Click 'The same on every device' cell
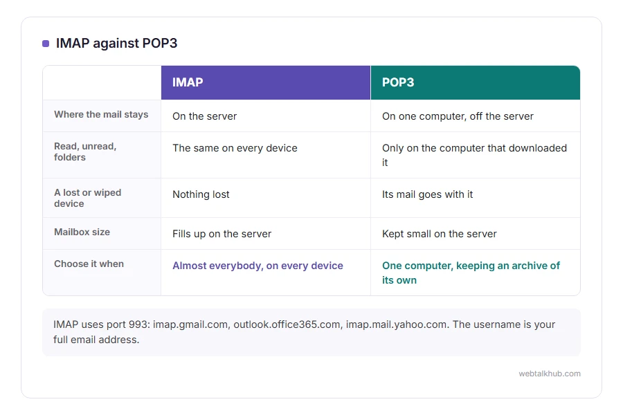The width and height of the screenshot is (623, 413). click(x=266, y=155)
